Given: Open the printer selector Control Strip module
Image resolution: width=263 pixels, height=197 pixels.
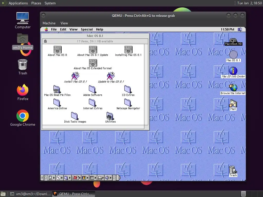Looking at the screenshot, I should [101, 178].
